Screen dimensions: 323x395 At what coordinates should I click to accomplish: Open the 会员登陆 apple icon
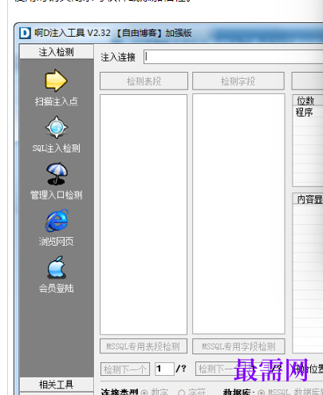coord(57,267)
